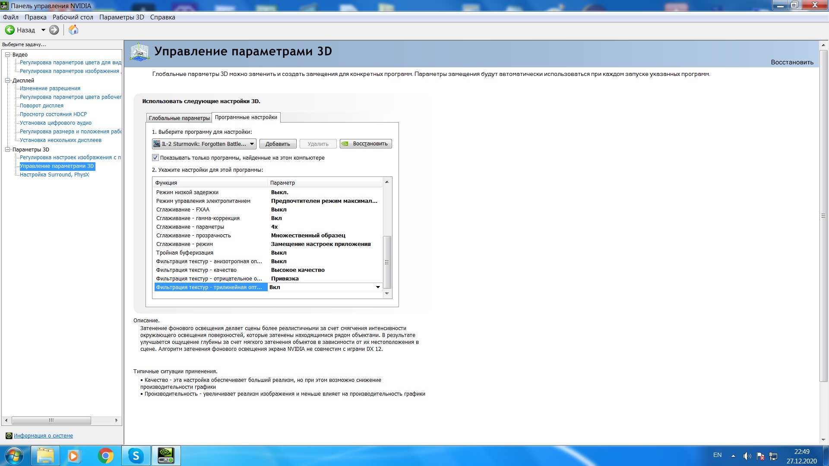Open back history dropdown arrow next to Назад
Image resolution: width=829 pixels, height=466 pixels.
(x=43, y=30)
